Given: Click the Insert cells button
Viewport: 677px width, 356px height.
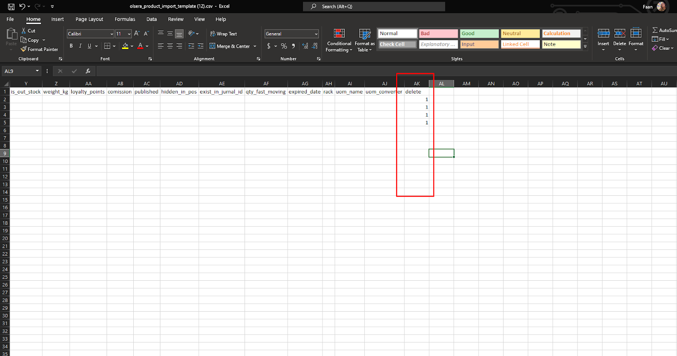Looking at the screenshot, I should tap(603, 39).
